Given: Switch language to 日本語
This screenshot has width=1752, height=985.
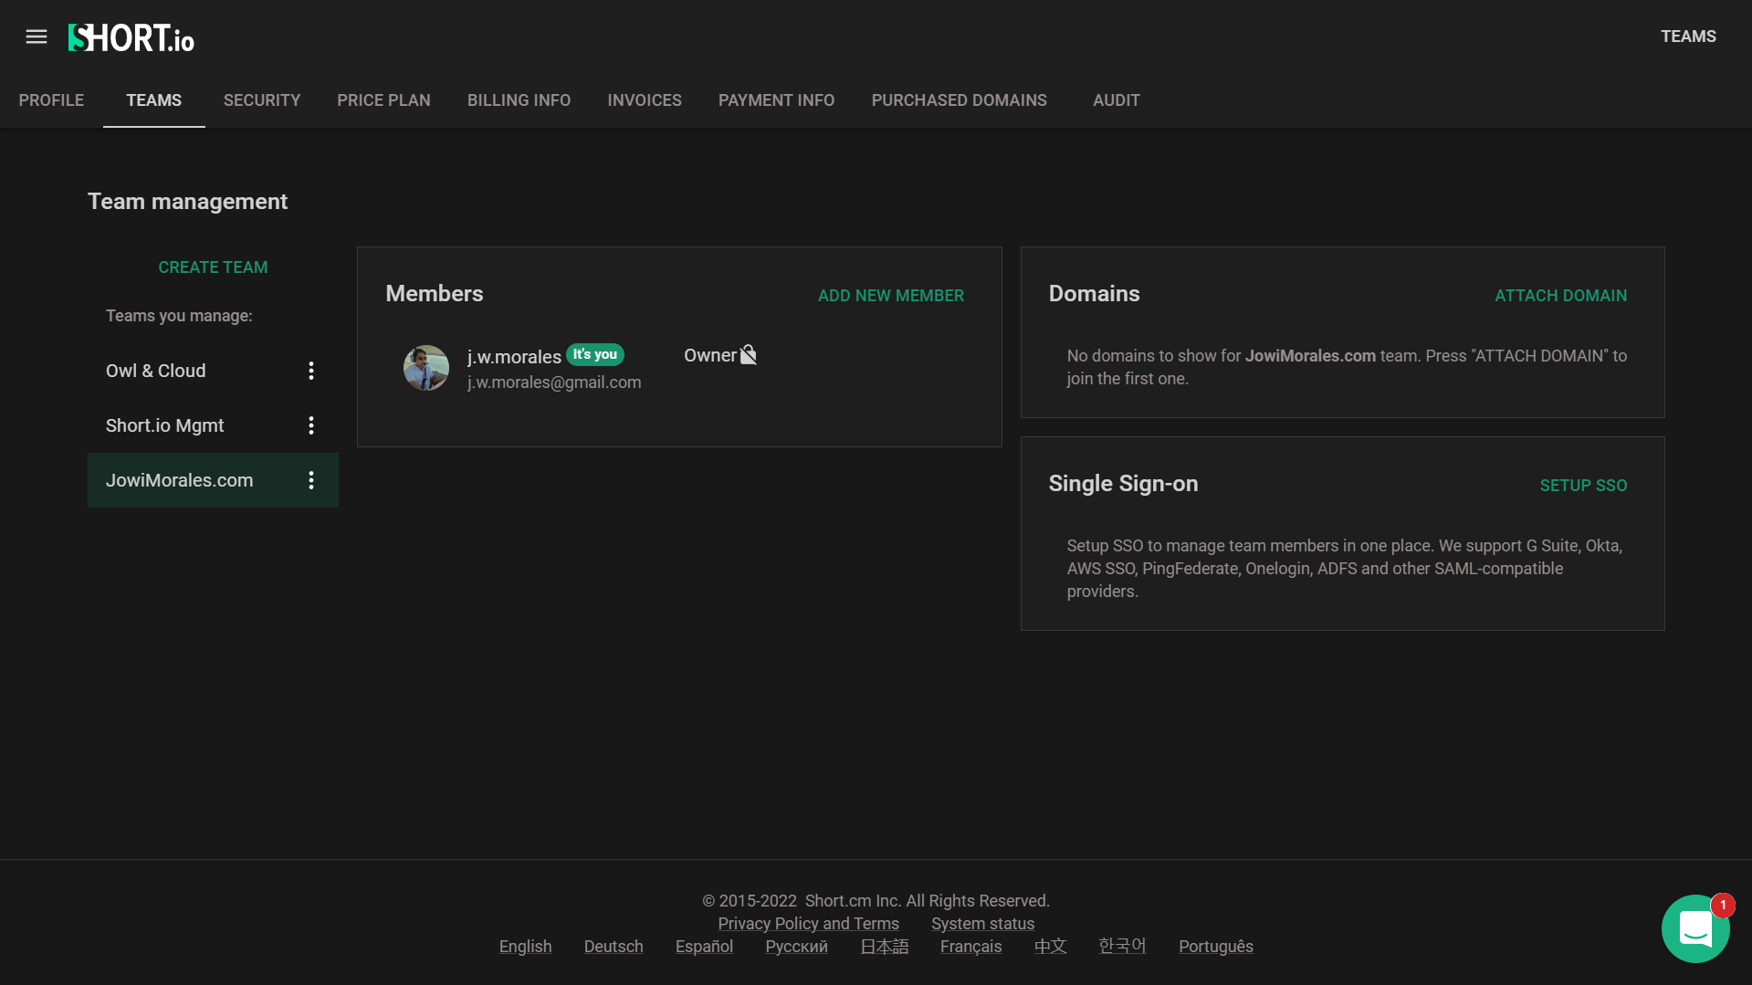Looking at the screenshot, I should click(x=884, y=947).
